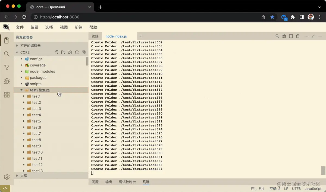Open the Source Control view

7,67
